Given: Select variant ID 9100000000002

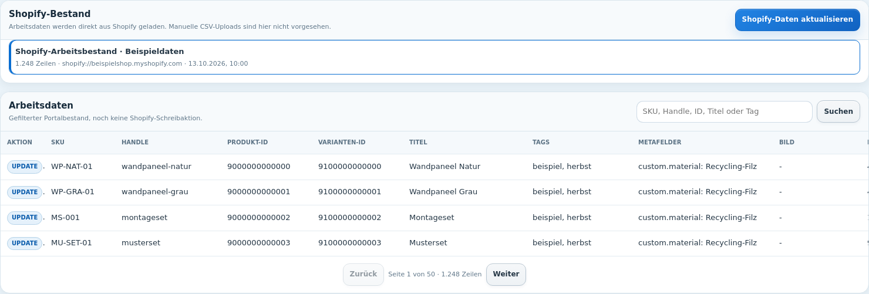Looking at the screenshot, I should pyautogui.click(x=350, y=218).
